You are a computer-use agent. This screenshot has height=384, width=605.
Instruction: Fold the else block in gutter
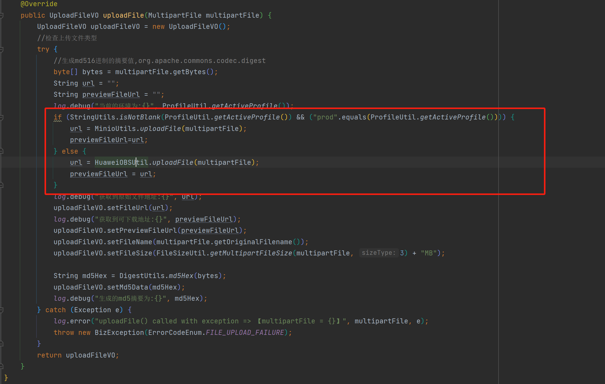point(1,151)
